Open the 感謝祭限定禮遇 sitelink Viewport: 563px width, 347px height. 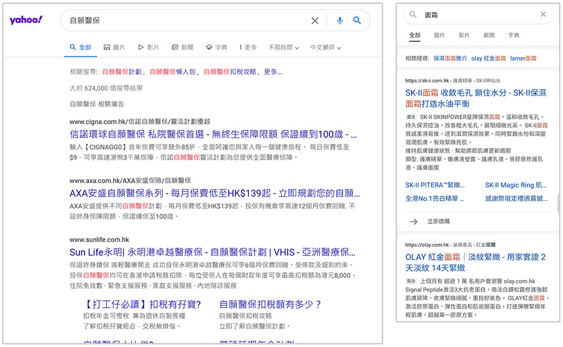pyautogui.click(x=516, y=199)
